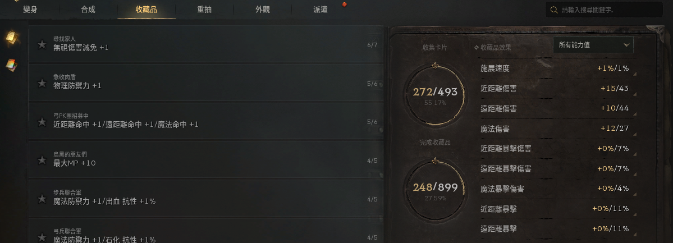Open the 合成 tab
Viewport: 673px width, 243px height.
pyautogui.click(x=88, y=10)
